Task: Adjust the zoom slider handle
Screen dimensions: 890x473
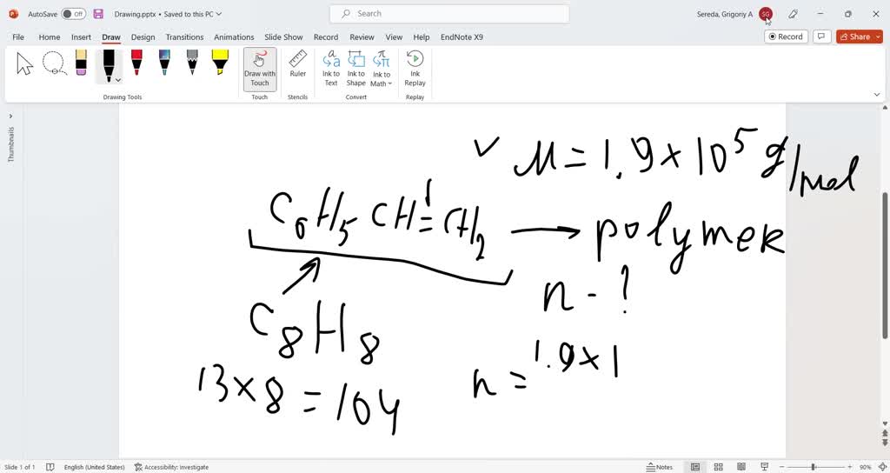Action: click(x=813, y=467)
